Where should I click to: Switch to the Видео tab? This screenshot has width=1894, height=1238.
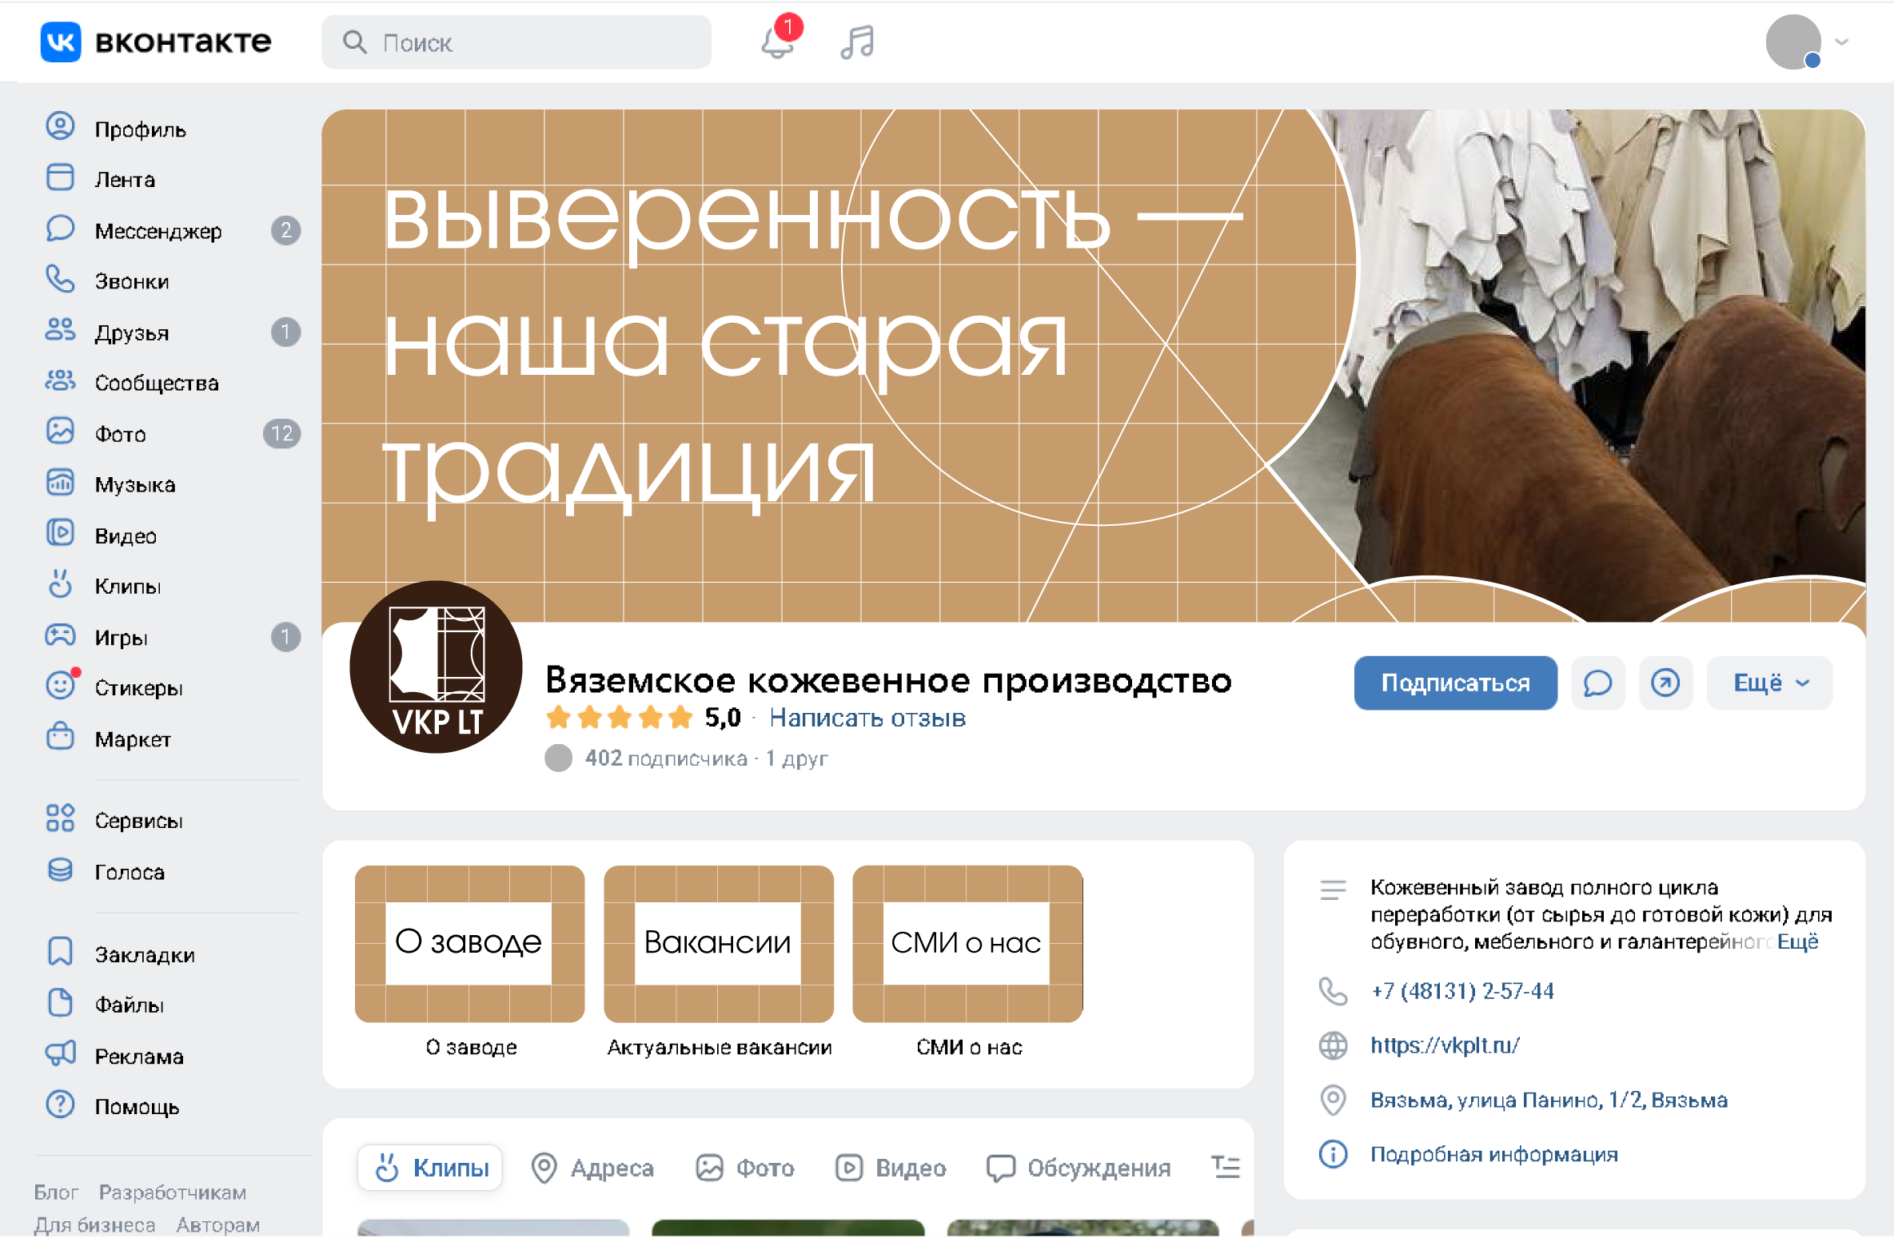890,1167
